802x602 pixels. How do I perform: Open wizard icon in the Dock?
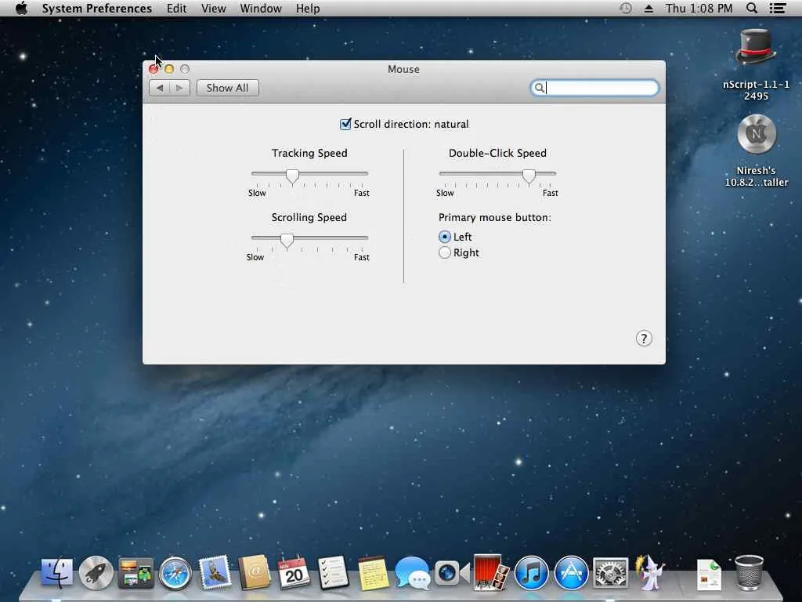(x=649, y=572)
